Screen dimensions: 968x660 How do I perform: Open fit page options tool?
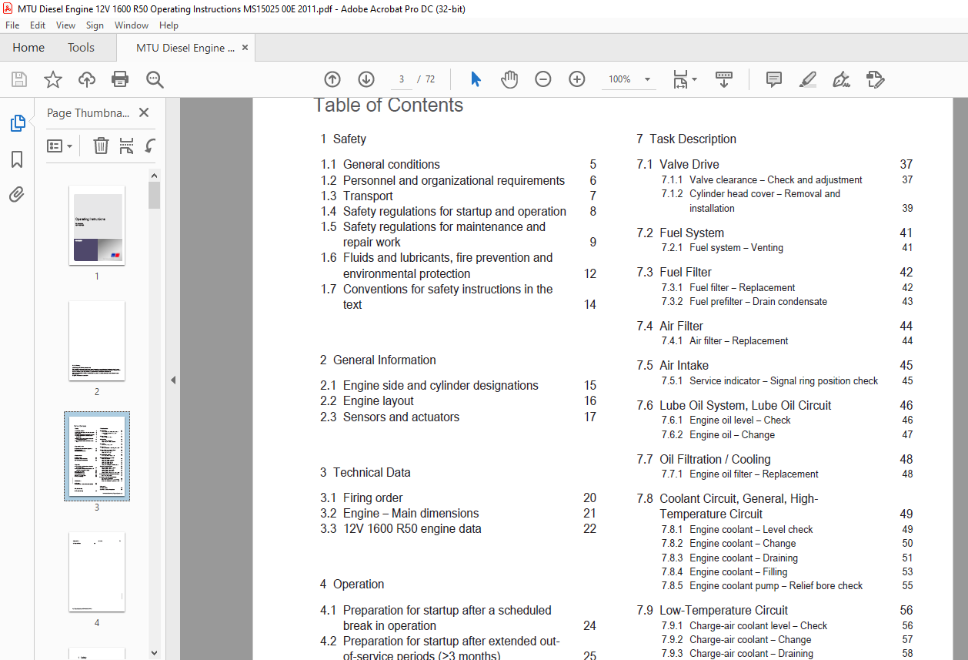(680, 79)
